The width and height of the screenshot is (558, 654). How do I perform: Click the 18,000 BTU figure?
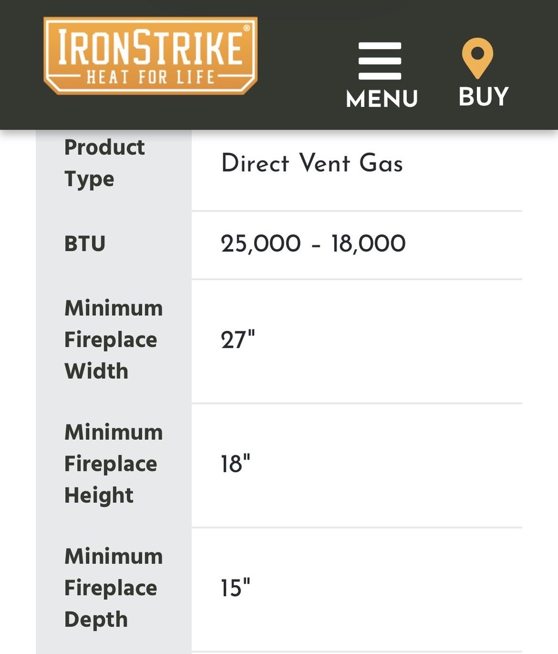point(368,244)
